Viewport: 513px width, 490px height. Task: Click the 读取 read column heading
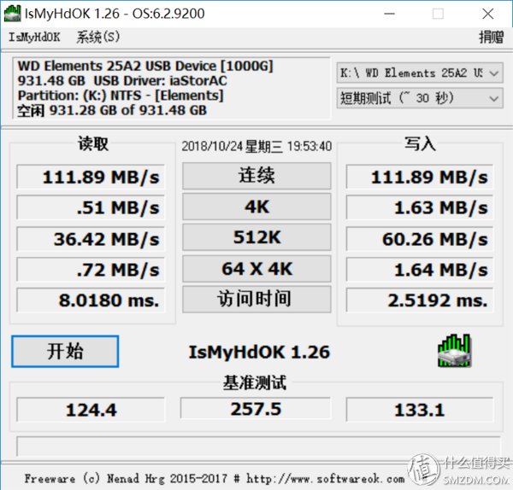point(93,143)
